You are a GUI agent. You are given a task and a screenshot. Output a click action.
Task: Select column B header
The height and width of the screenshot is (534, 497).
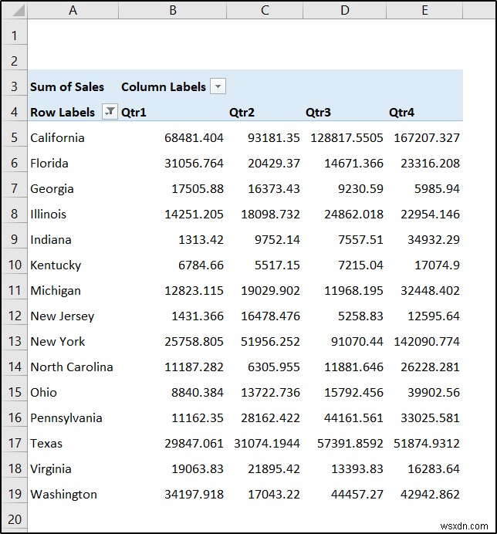tap(172, 11)
